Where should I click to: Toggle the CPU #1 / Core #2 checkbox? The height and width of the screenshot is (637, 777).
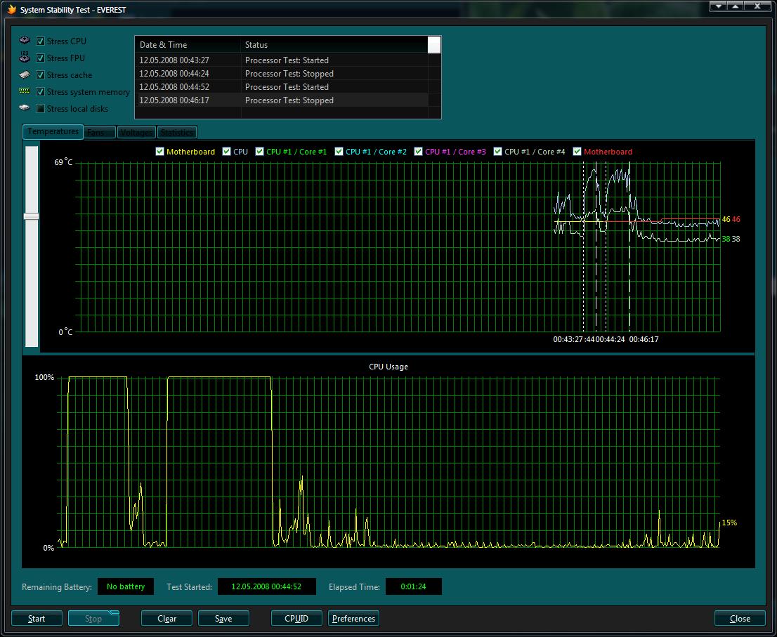[x=339, y=151]
